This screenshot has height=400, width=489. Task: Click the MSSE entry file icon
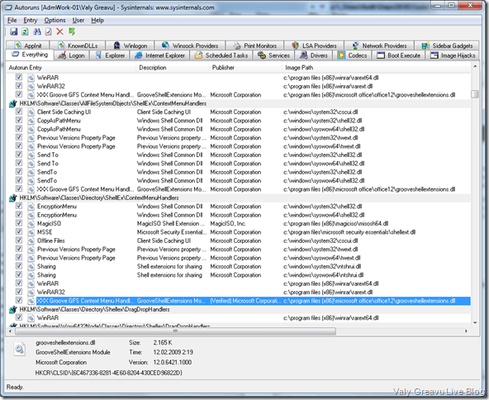pos(31,232)
